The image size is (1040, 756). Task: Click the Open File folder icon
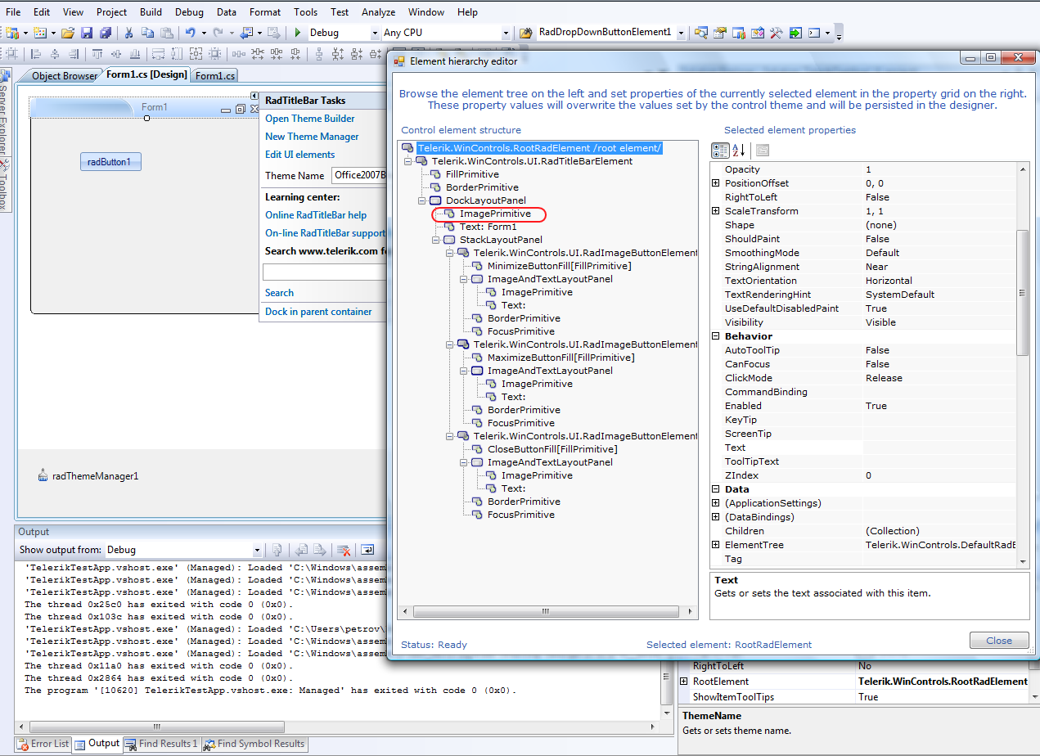68,34
